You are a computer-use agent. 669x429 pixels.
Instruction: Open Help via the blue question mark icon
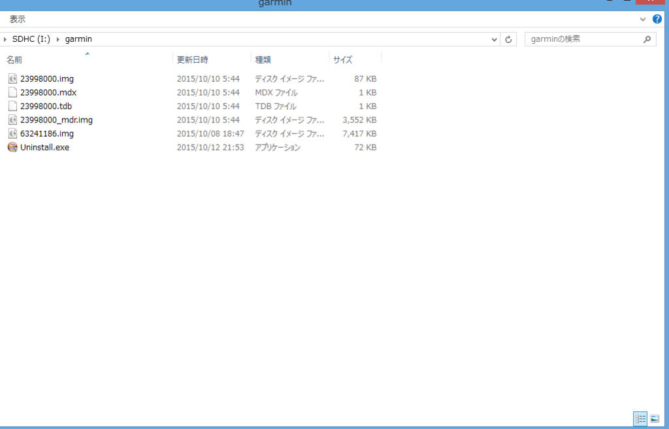[657, 19]
